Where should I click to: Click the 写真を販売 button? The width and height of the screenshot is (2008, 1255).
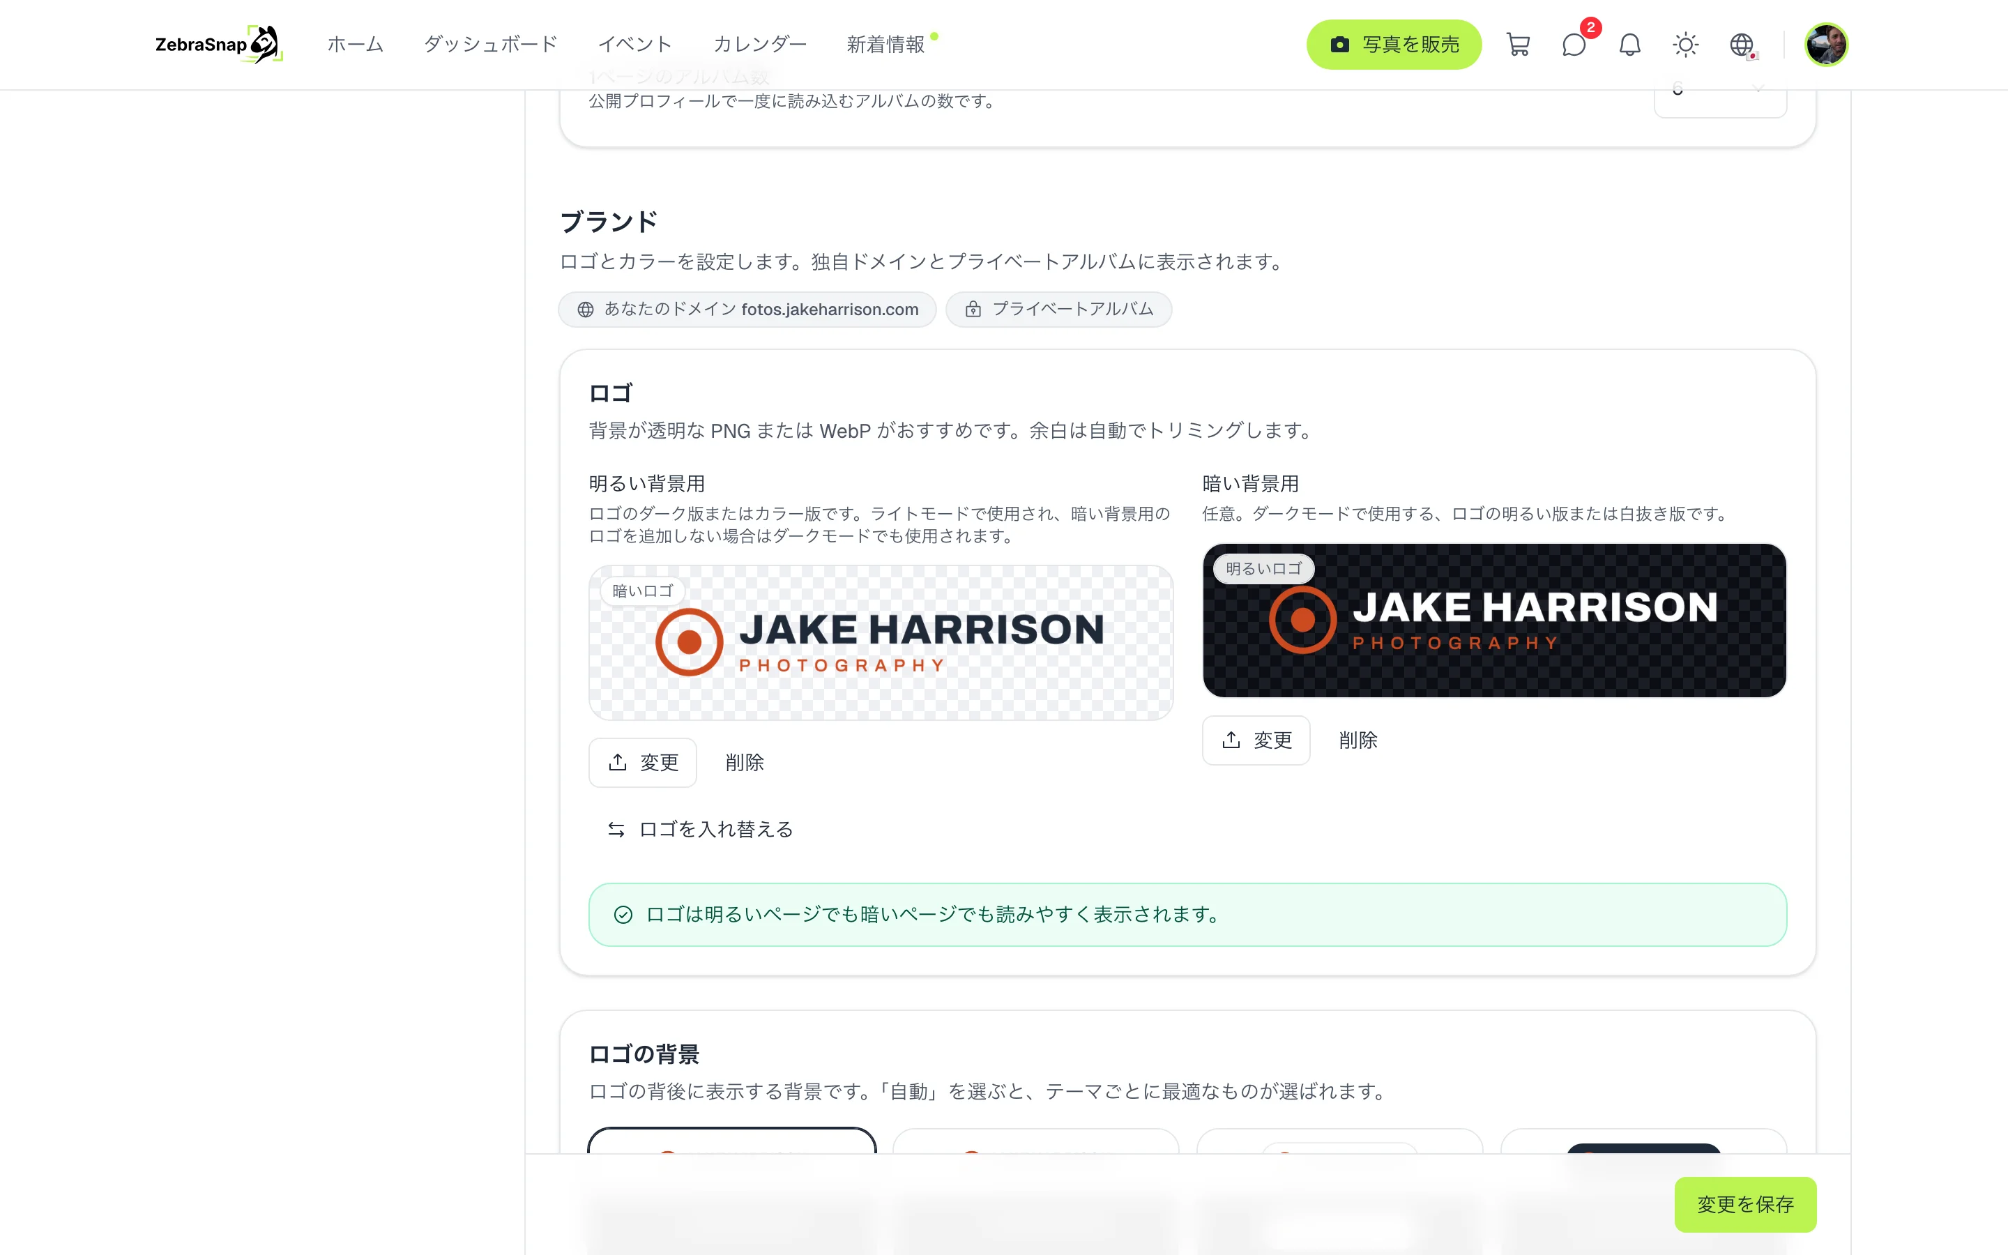coord(1394,44)
